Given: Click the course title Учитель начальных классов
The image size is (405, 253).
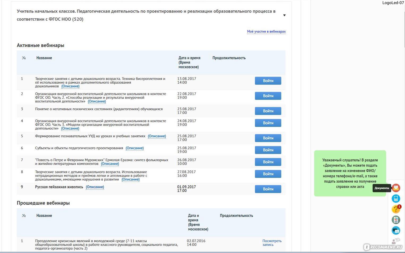Looking at the screenshot, I should 146,15.
